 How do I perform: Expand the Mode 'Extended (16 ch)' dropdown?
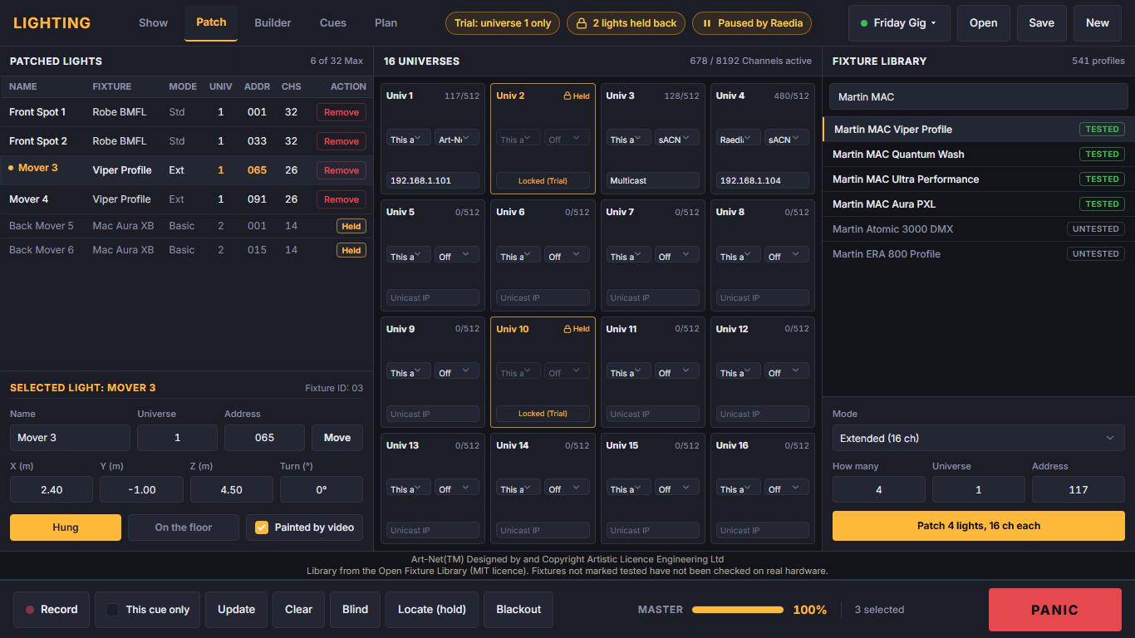[979, 439]
